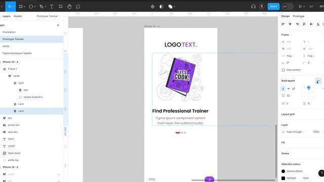Switch to the Assets tab
The image size is (324, 182).
coord(18,16)
